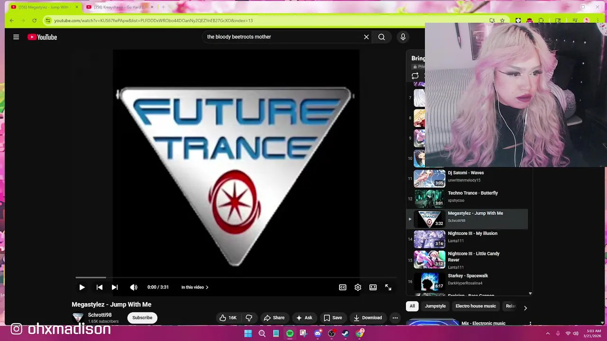Reload the current page

pyautogui.click(x=34, y=20)
